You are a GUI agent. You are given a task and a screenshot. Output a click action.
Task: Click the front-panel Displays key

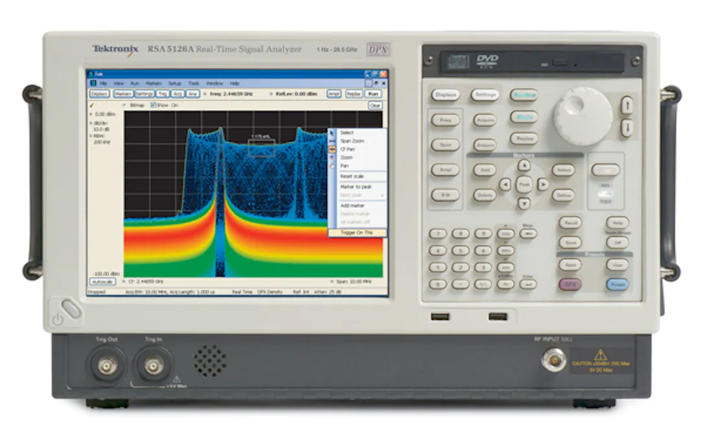point(446,95)
